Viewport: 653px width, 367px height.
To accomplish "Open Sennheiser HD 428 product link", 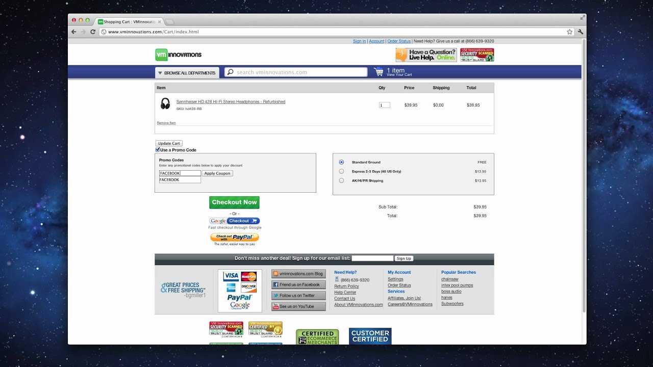I will pyautogui.click(x=231, y=102).
